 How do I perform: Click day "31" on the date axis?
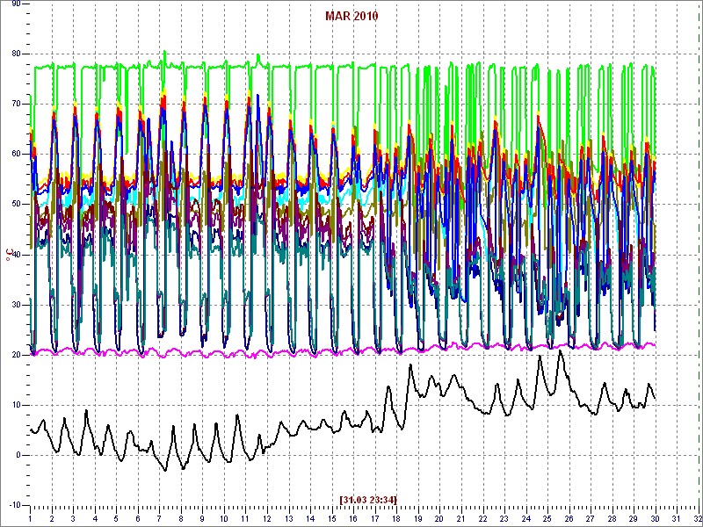[x=676, y=518]
